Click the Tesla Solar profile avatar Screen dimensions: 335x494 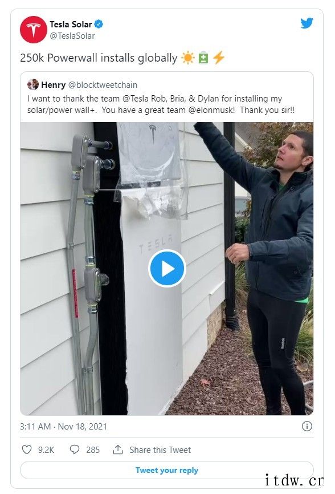click(x=34, y=30)
